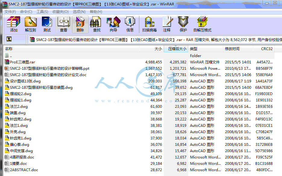Sort files by CRC32 column header

tap(264, 49)
